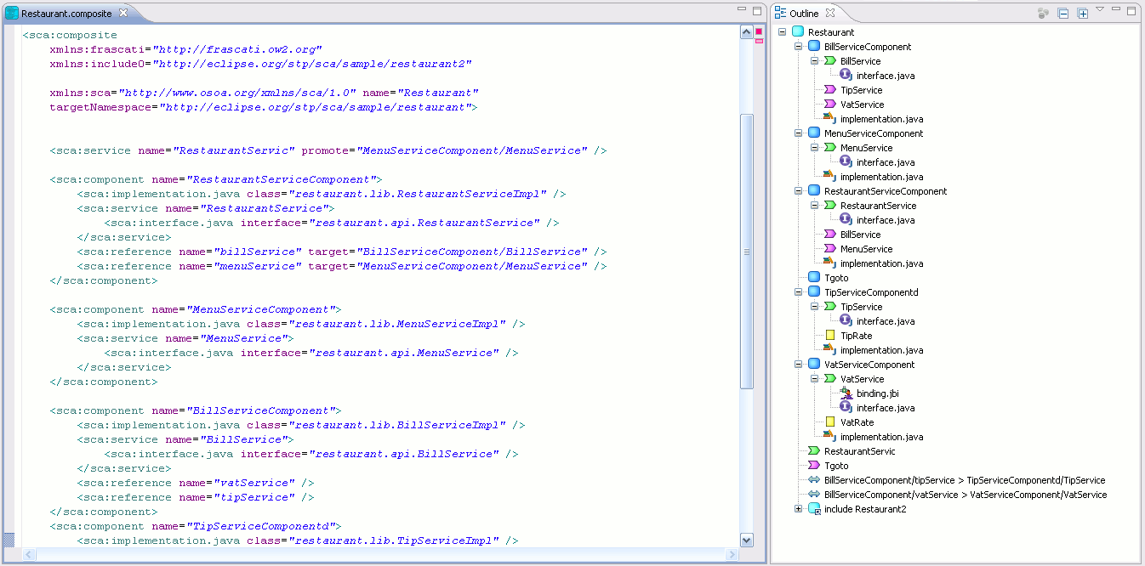The image size is (1145, 566).
Task: Click horizontal scrollbar left arrow in editor
Action: click(29, 554)
